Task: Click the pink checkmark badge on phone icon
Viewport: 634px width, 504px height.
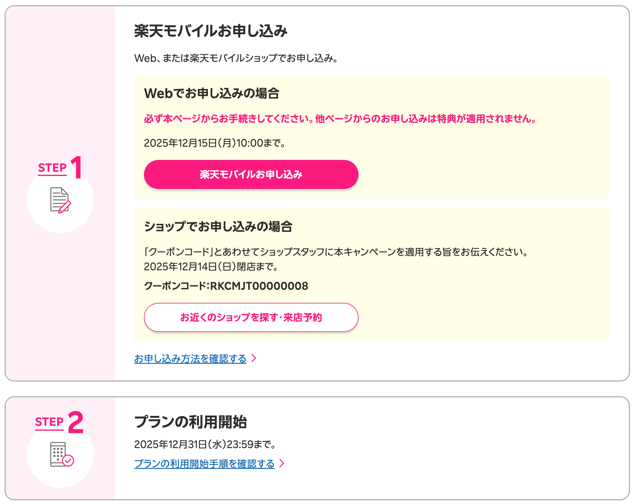Action: 68,461
